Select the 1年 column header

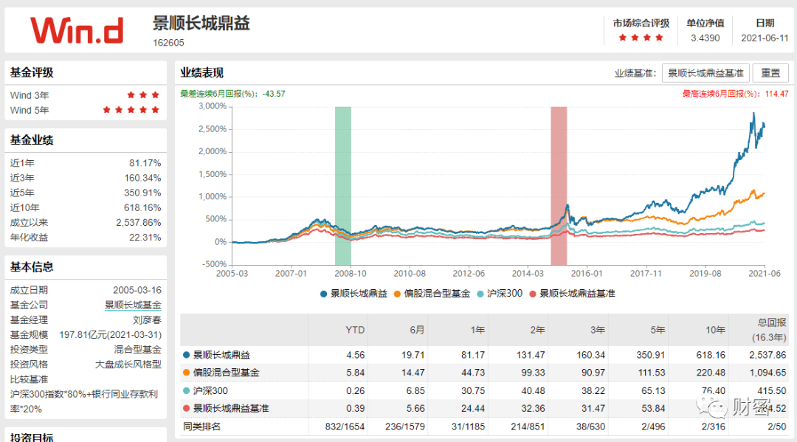pos(477,330)
